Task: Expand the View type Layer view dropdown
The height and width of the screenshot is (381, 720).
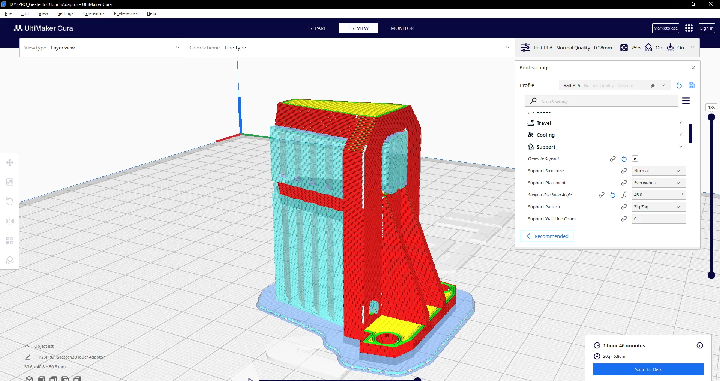Action: (102, 48)
